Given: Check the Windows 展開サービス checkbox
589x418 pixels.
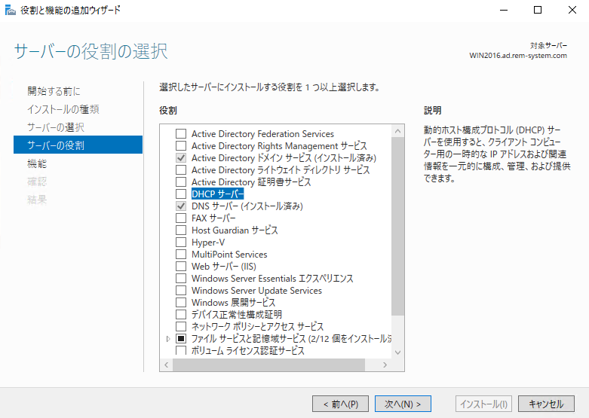Looking at the screenshot, I should pos(181,302).
